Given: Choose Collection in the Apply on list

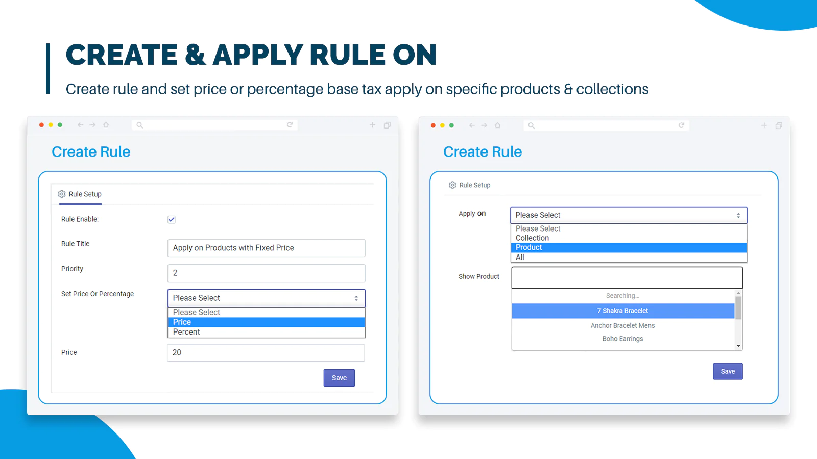Looking at the screenshot, I should click(x=532, y=238).
